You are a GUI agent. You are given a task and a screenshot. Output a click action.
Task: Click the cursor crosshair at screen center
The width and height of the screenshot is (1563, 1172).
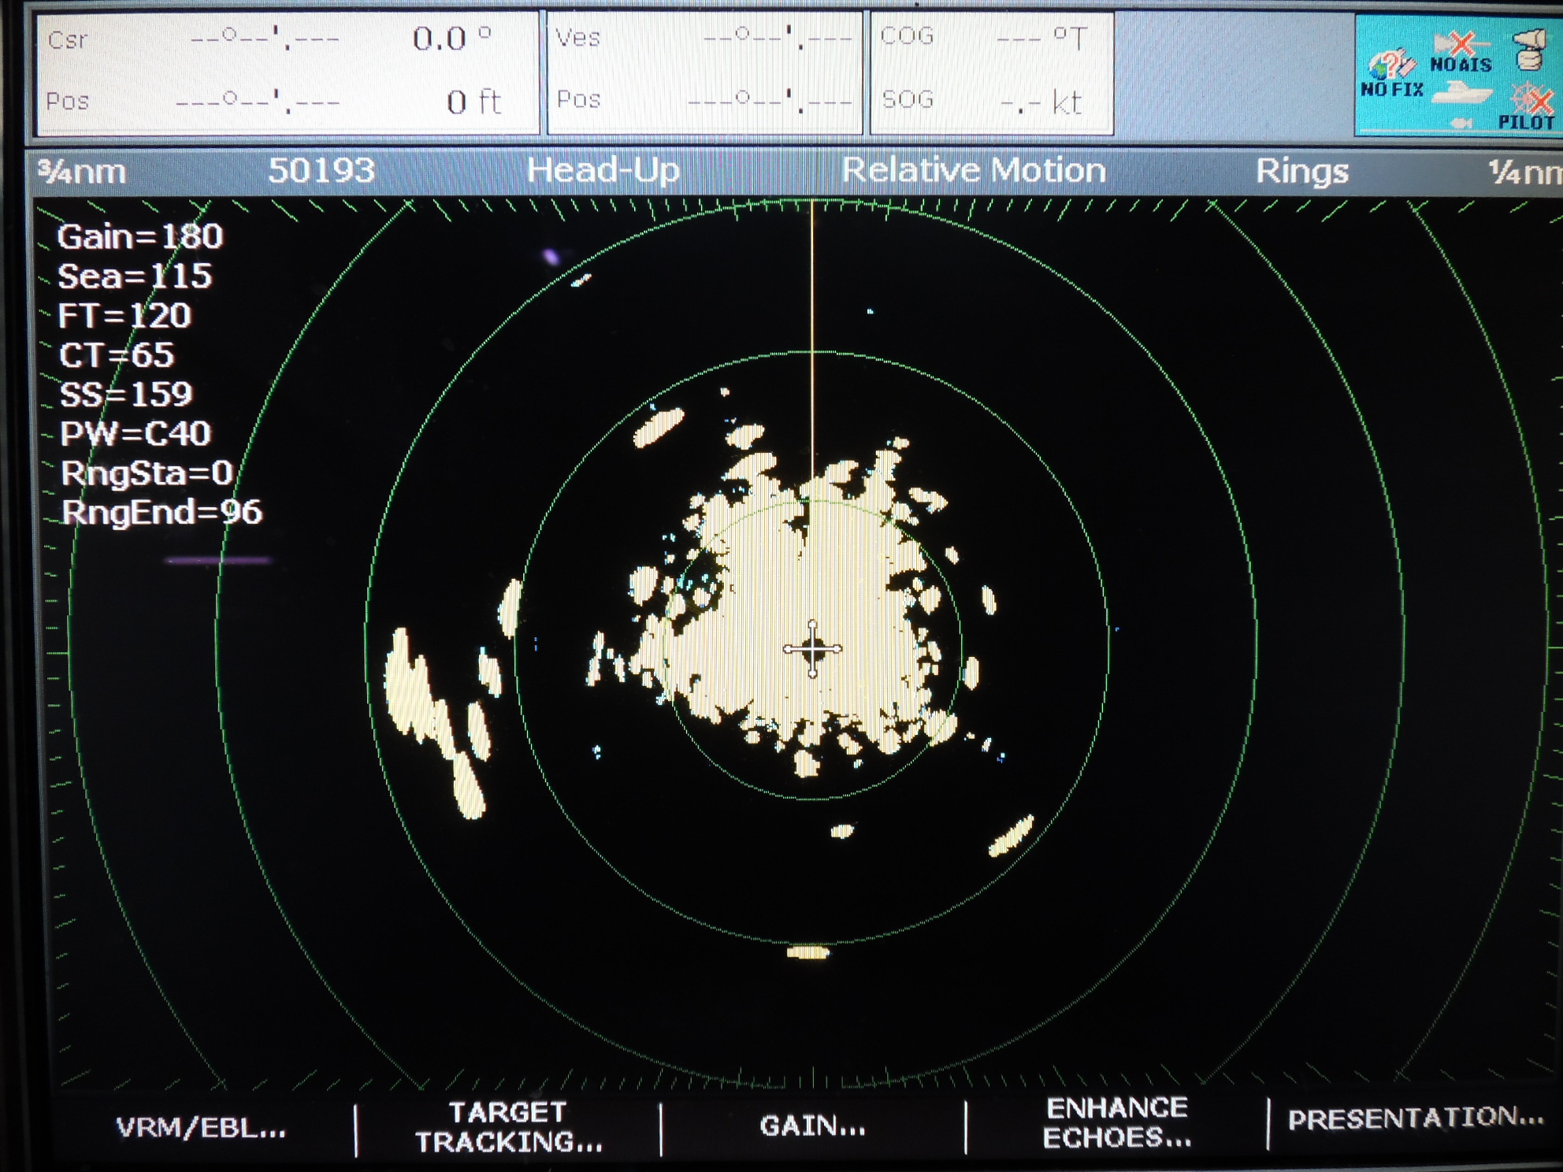coord(813,651)
